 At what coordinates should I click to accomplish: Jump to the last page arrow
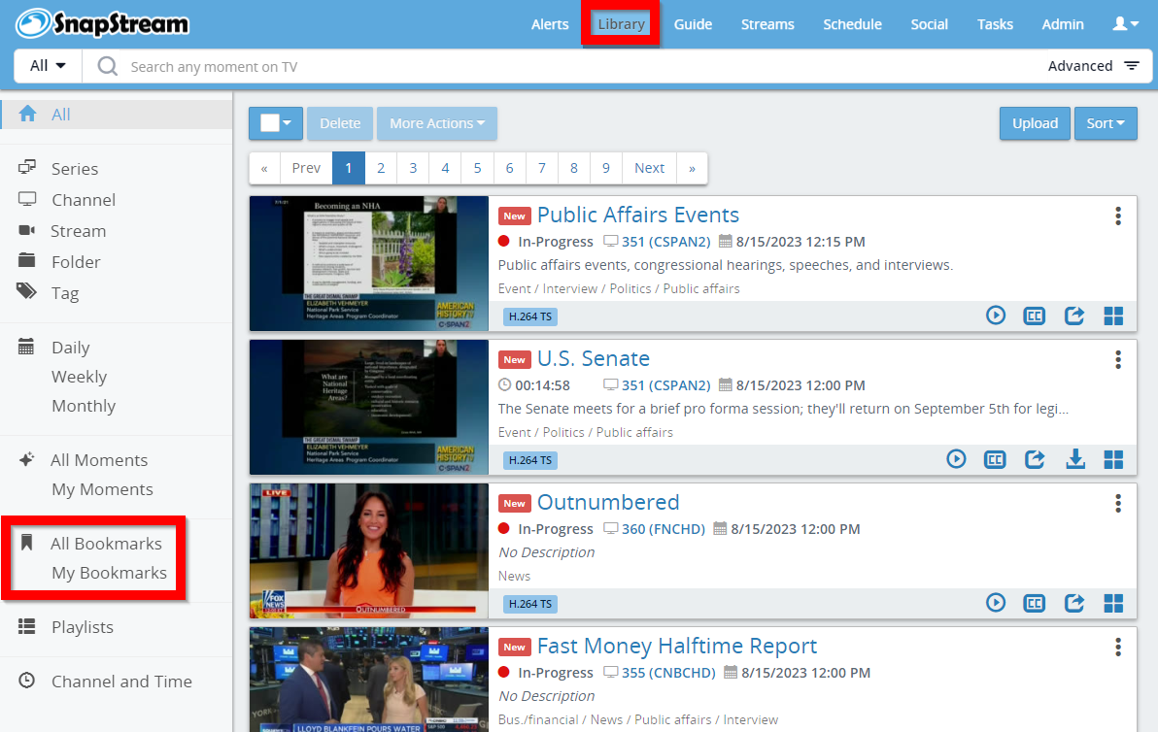click(692, 168)
